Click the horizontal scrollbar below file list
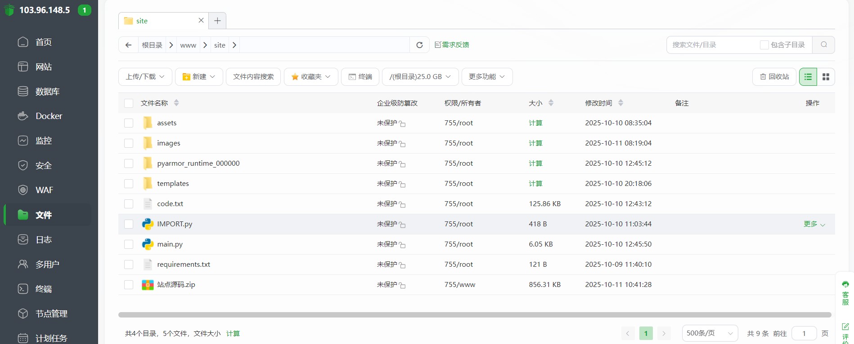This screenshot has width=854, height=344. [x=474, y=315]
